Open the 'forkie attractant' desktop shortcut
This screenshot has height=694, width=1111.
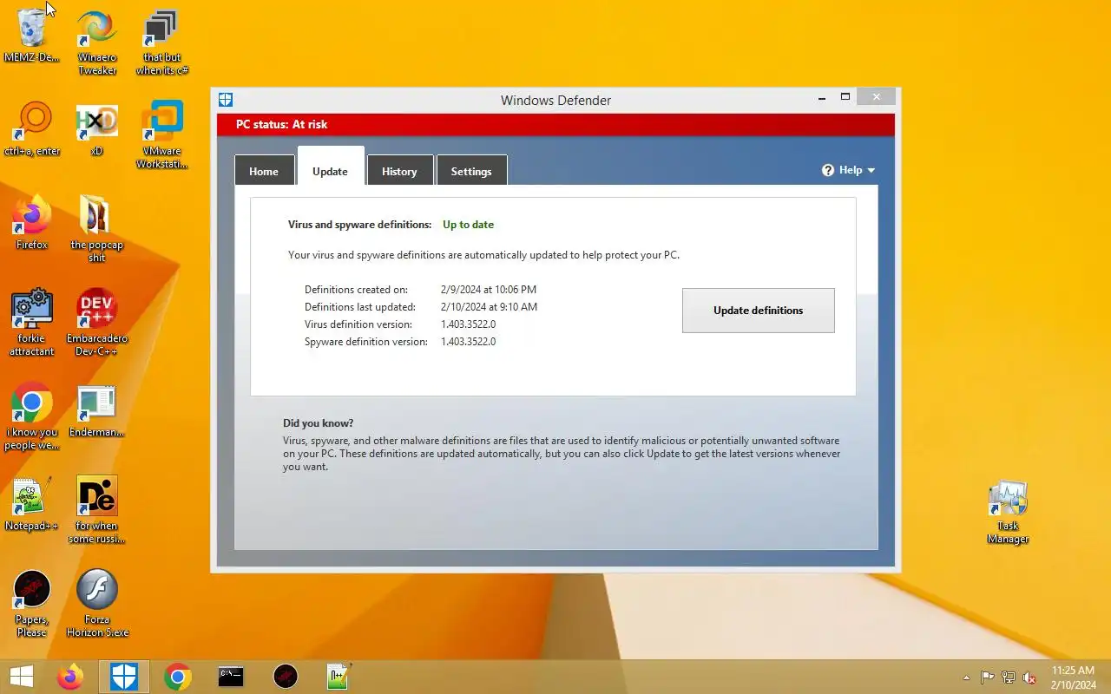32,322
